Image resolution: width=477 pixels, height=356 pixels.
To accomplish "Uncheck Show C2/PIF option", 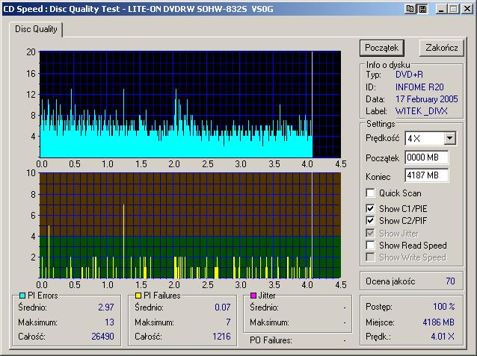I will (x=370, y=221).
